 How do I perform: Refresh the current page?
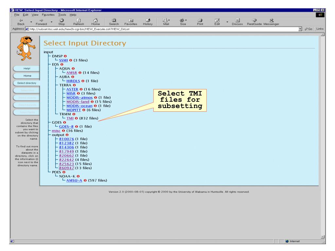tap(79, 22)
